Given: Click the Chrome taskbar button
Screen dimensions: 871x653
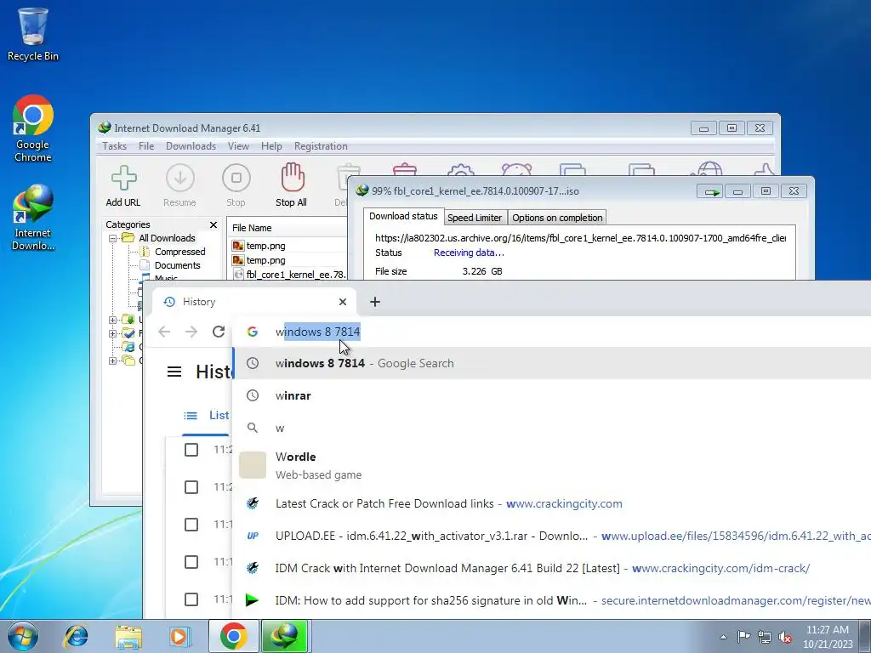Looking at the screenshot, I should (233, 636).
